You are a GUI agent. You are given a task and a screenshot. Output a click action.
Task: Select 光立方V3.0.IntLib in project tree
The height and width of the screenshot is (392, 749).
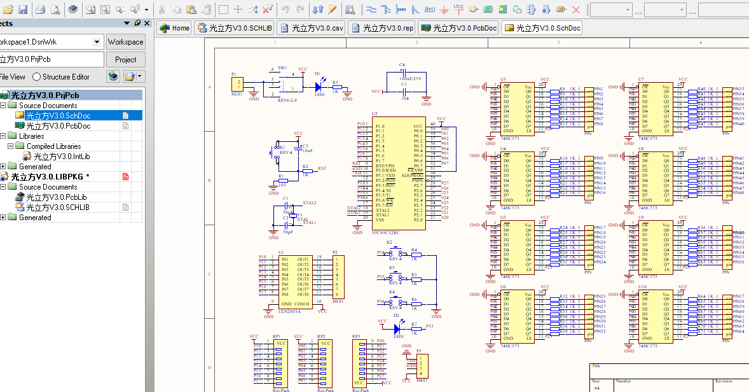62,157
